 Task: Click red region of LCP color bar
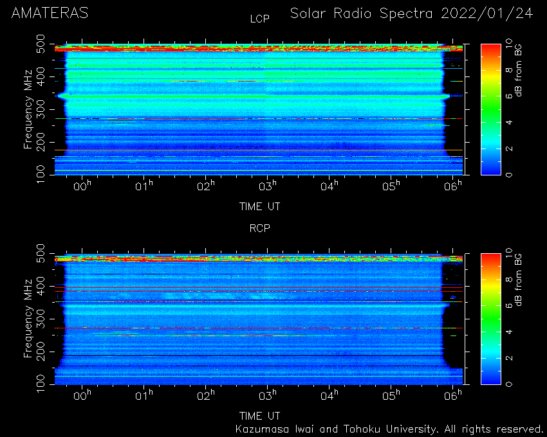coord(491,52)
